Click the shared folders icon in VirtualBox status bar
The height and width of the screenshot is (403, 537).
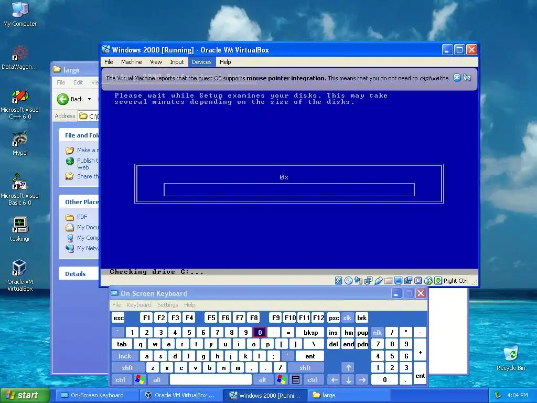coord(389,281)
